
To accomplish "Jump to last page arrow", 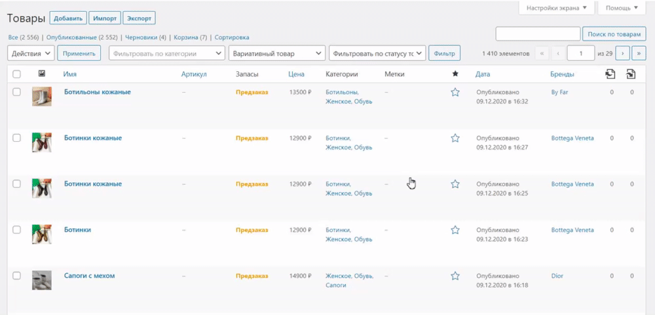I will point(639,53).
